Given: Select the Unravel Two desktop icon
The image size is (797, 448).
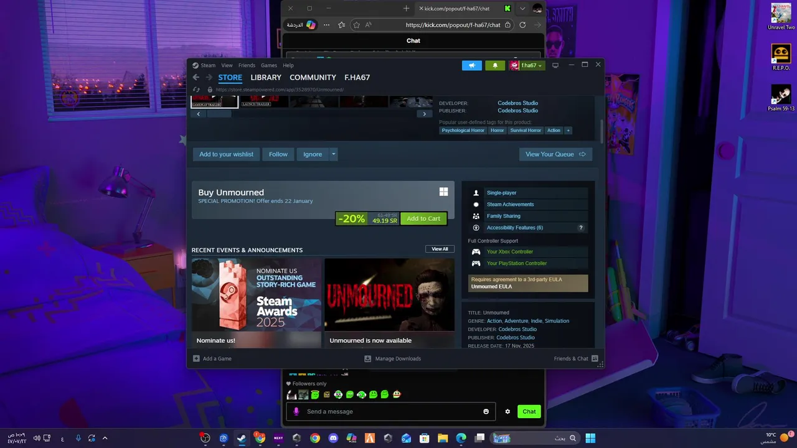Looking at the screenshot, I should 781,17.
